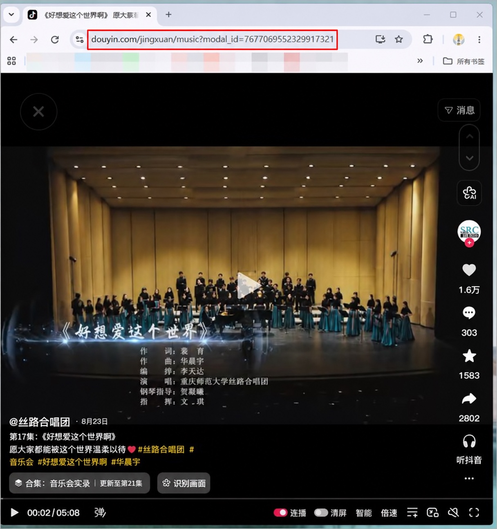497x529 pixels.
Task: Open the #丝路合唱团 hashtag
Action: (161, 449)
